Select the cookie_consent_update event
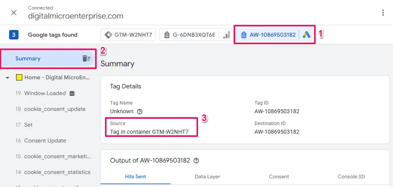393x187 pixels. click(54, 109)
